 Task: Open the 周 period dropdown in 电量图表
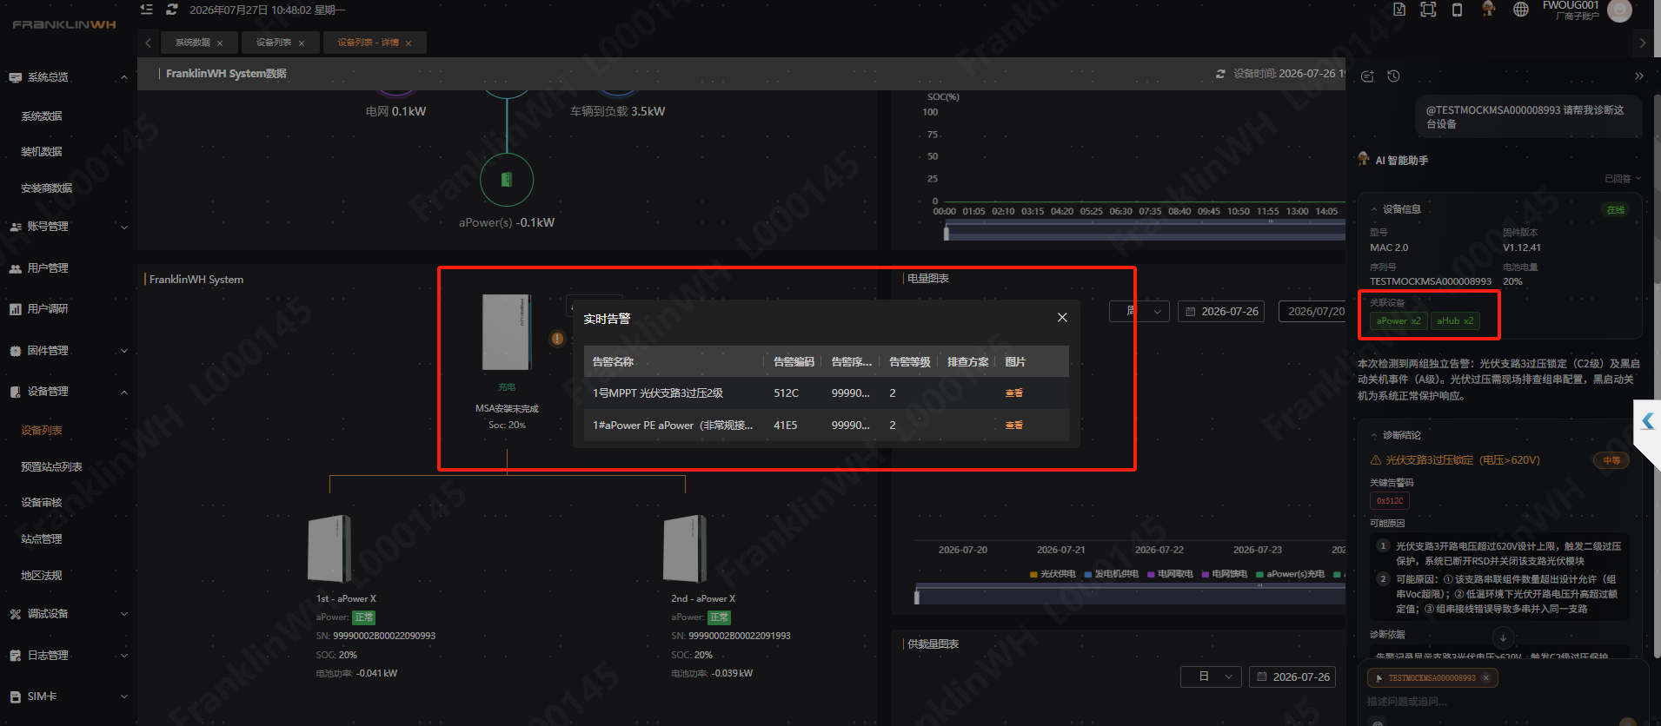pos(1139,311)
